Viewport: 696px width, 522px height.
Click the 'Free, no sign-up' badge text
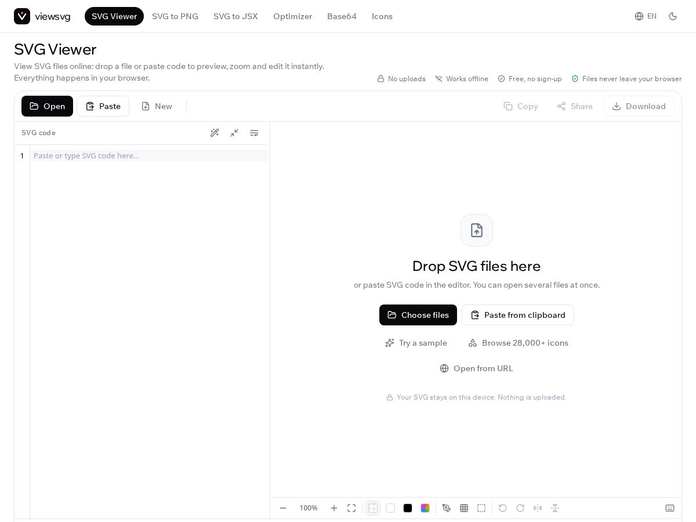tap(535, 79)
